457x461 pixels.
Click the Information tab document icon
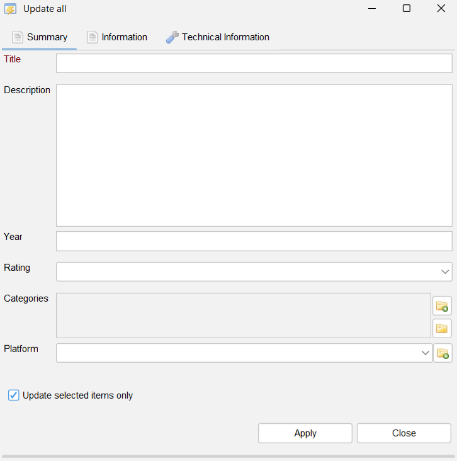tap(92, 37)
